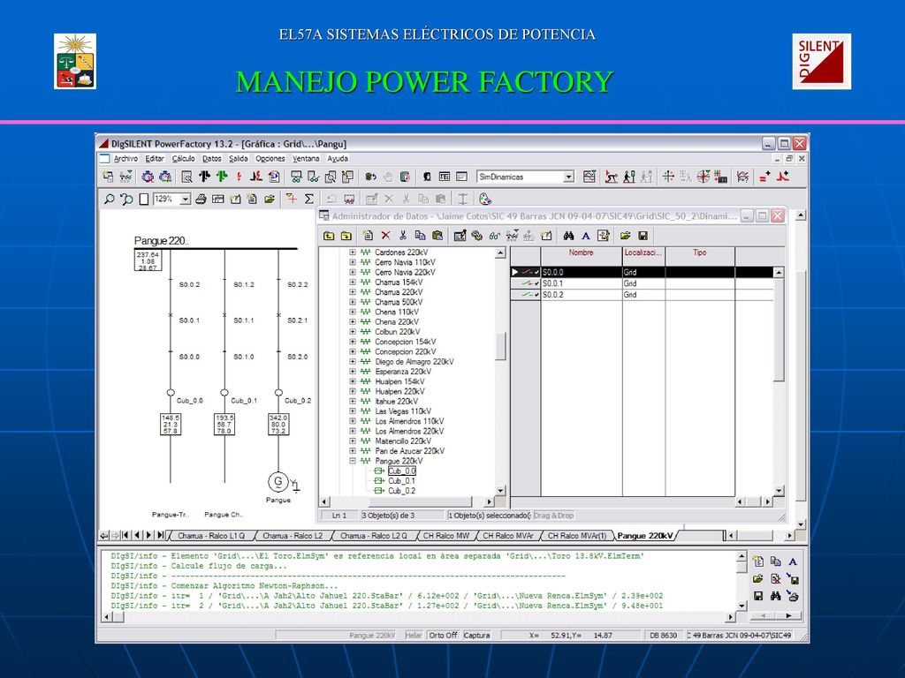
Task: Expand the Colbun 220kV tree node
Action: [353, 332]
